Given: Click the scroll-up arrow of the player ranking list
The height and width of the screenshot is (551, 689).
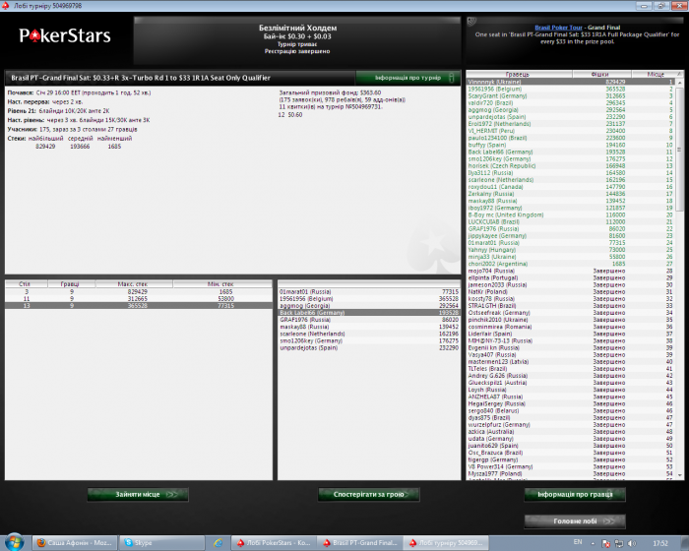Looking at the screenshot, I should pos(680,83).
